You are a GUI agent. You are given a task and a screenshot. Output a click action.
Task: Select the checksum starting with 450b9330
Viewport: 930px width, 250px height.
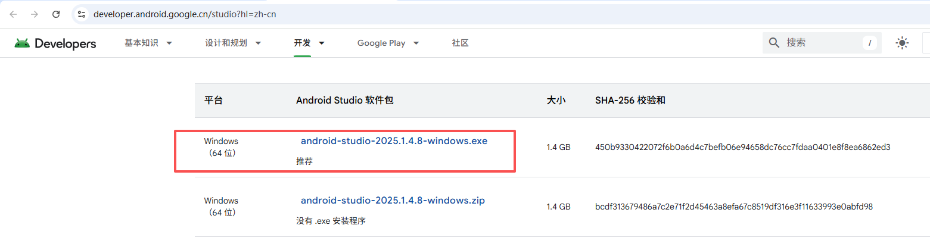743,147
